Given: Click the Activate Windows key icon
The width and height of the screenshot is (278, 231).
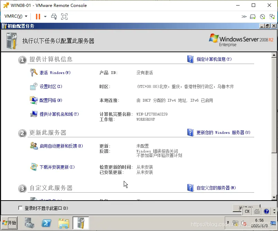Looking at the screenshot, I should coord(34,73).
